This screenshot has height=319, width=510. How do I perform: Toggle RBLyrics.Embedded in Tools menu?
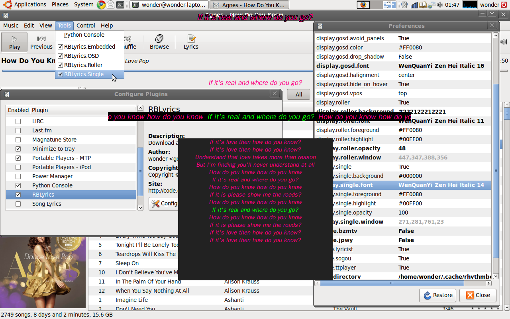coord(89,47)
